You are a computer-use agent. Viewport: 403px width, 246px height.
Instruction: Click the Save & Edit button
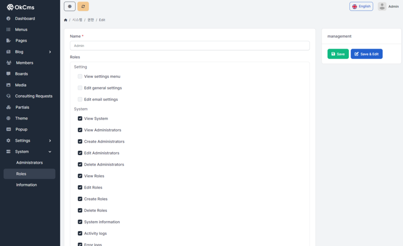(366, 54)
